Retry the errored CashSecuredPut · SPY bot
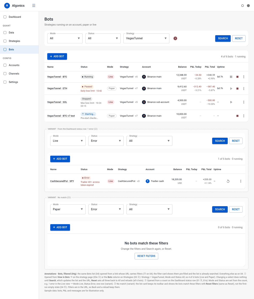 click(228, 181)
